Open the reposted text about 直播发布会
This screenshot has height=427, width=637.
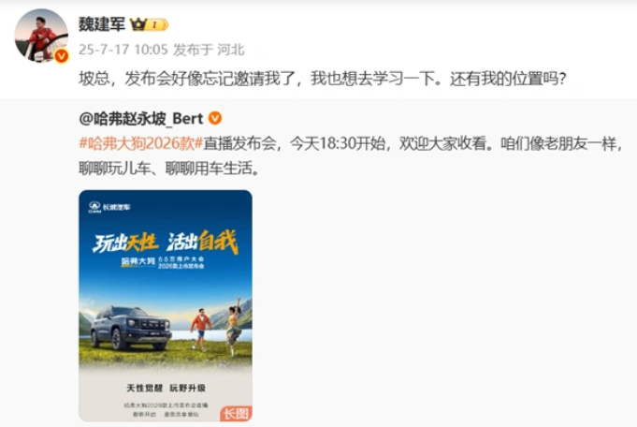tap(351, 155)
